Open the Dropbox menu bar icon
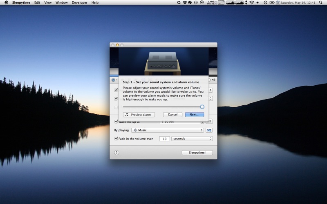 185,2
